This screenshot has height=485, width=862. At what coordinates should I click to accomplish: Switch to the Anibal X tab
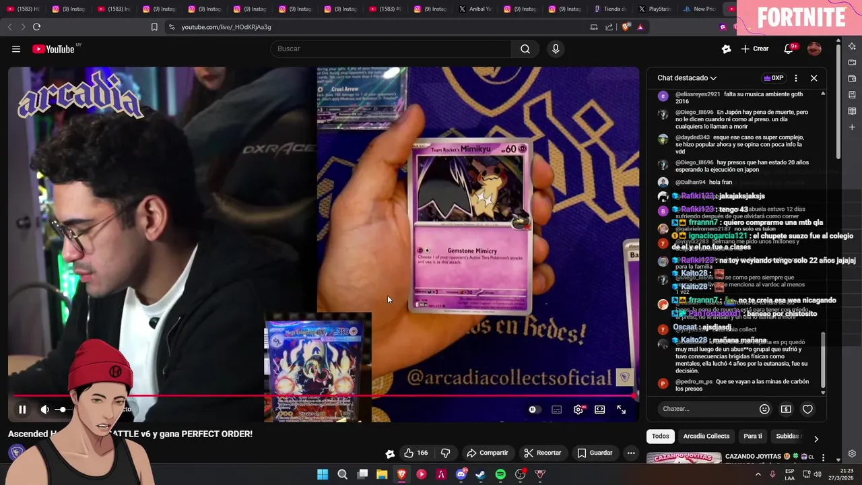tap(475, 9)
